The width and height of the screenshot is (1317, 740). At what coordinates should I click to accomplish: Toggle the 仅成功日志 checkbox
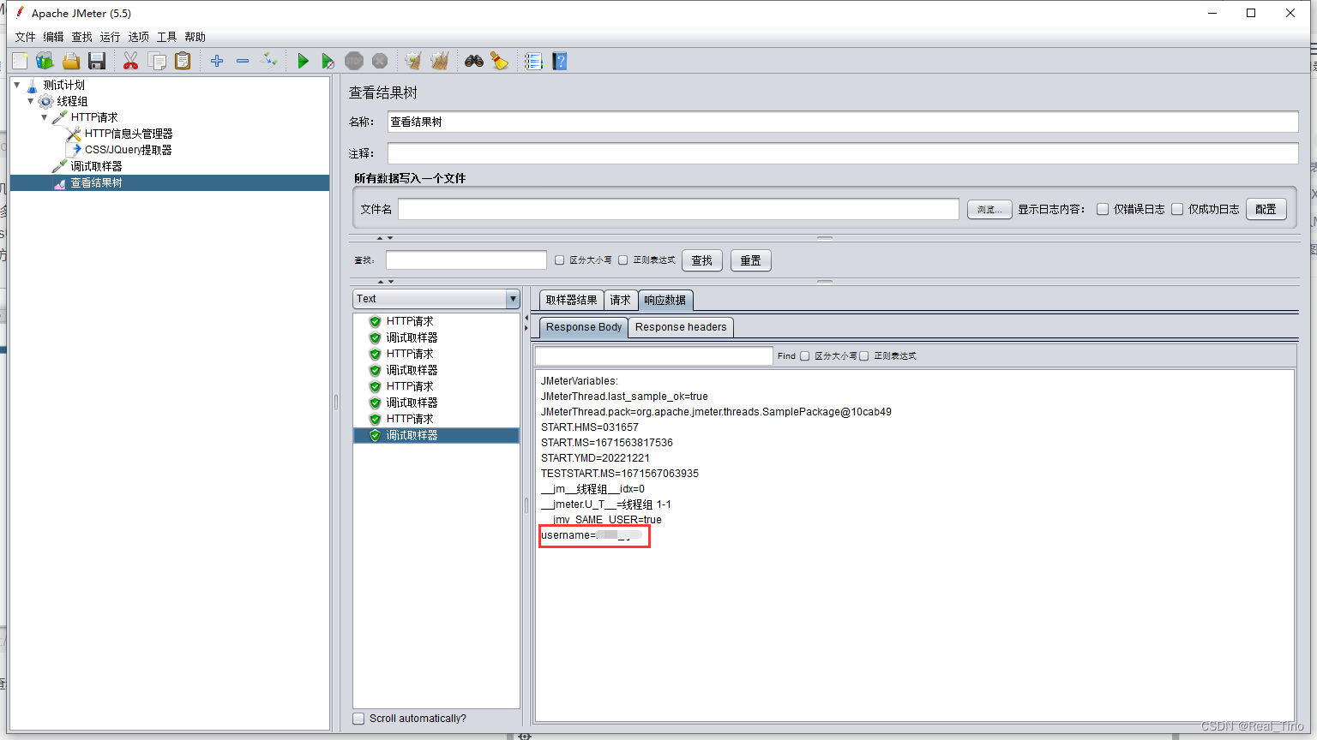pyautogui.click(x=1177, y=209)
